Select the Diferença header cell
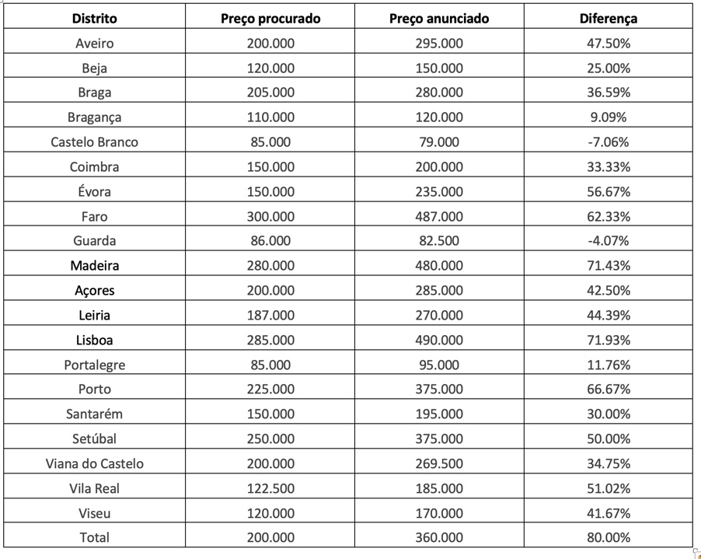This screenshot has width=701, height=559. point(608,18)
